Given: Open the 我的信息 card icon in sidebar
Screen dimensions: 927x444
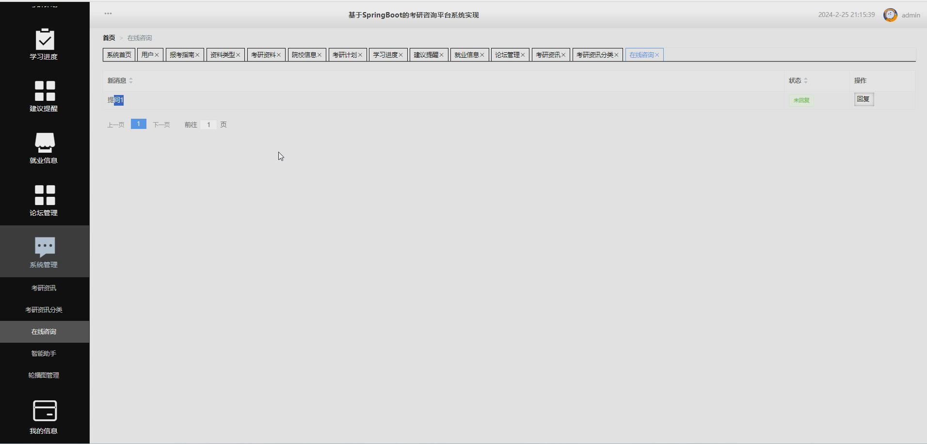Looking at the screenshot, I should click(x=45, y=411).
